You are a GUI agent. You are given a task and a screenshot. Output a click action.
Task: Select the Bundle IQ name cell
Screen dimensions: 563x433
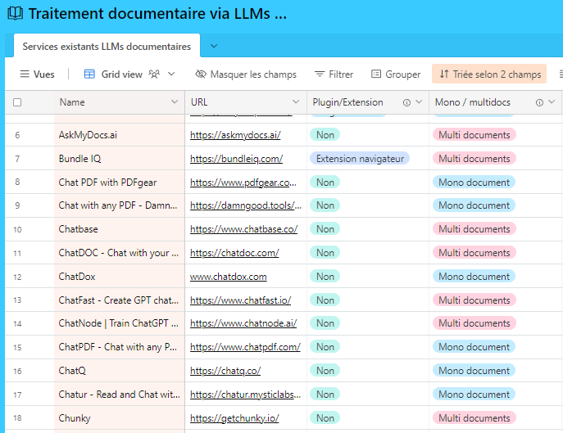coord(119,159)
